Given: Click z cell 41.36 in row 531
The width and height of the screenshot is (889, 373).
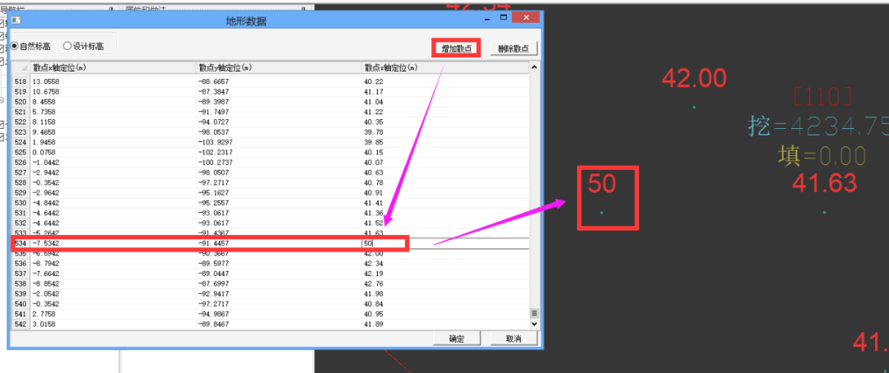Looking at the screenshot, I should 445,213.
